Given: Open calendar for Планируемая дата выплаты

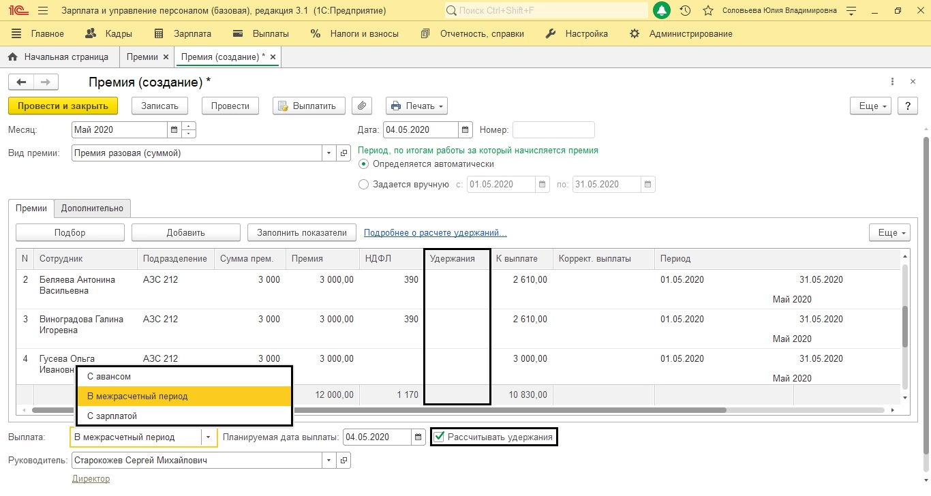Looking at the screenshot, I should click(x=417, y=437).
